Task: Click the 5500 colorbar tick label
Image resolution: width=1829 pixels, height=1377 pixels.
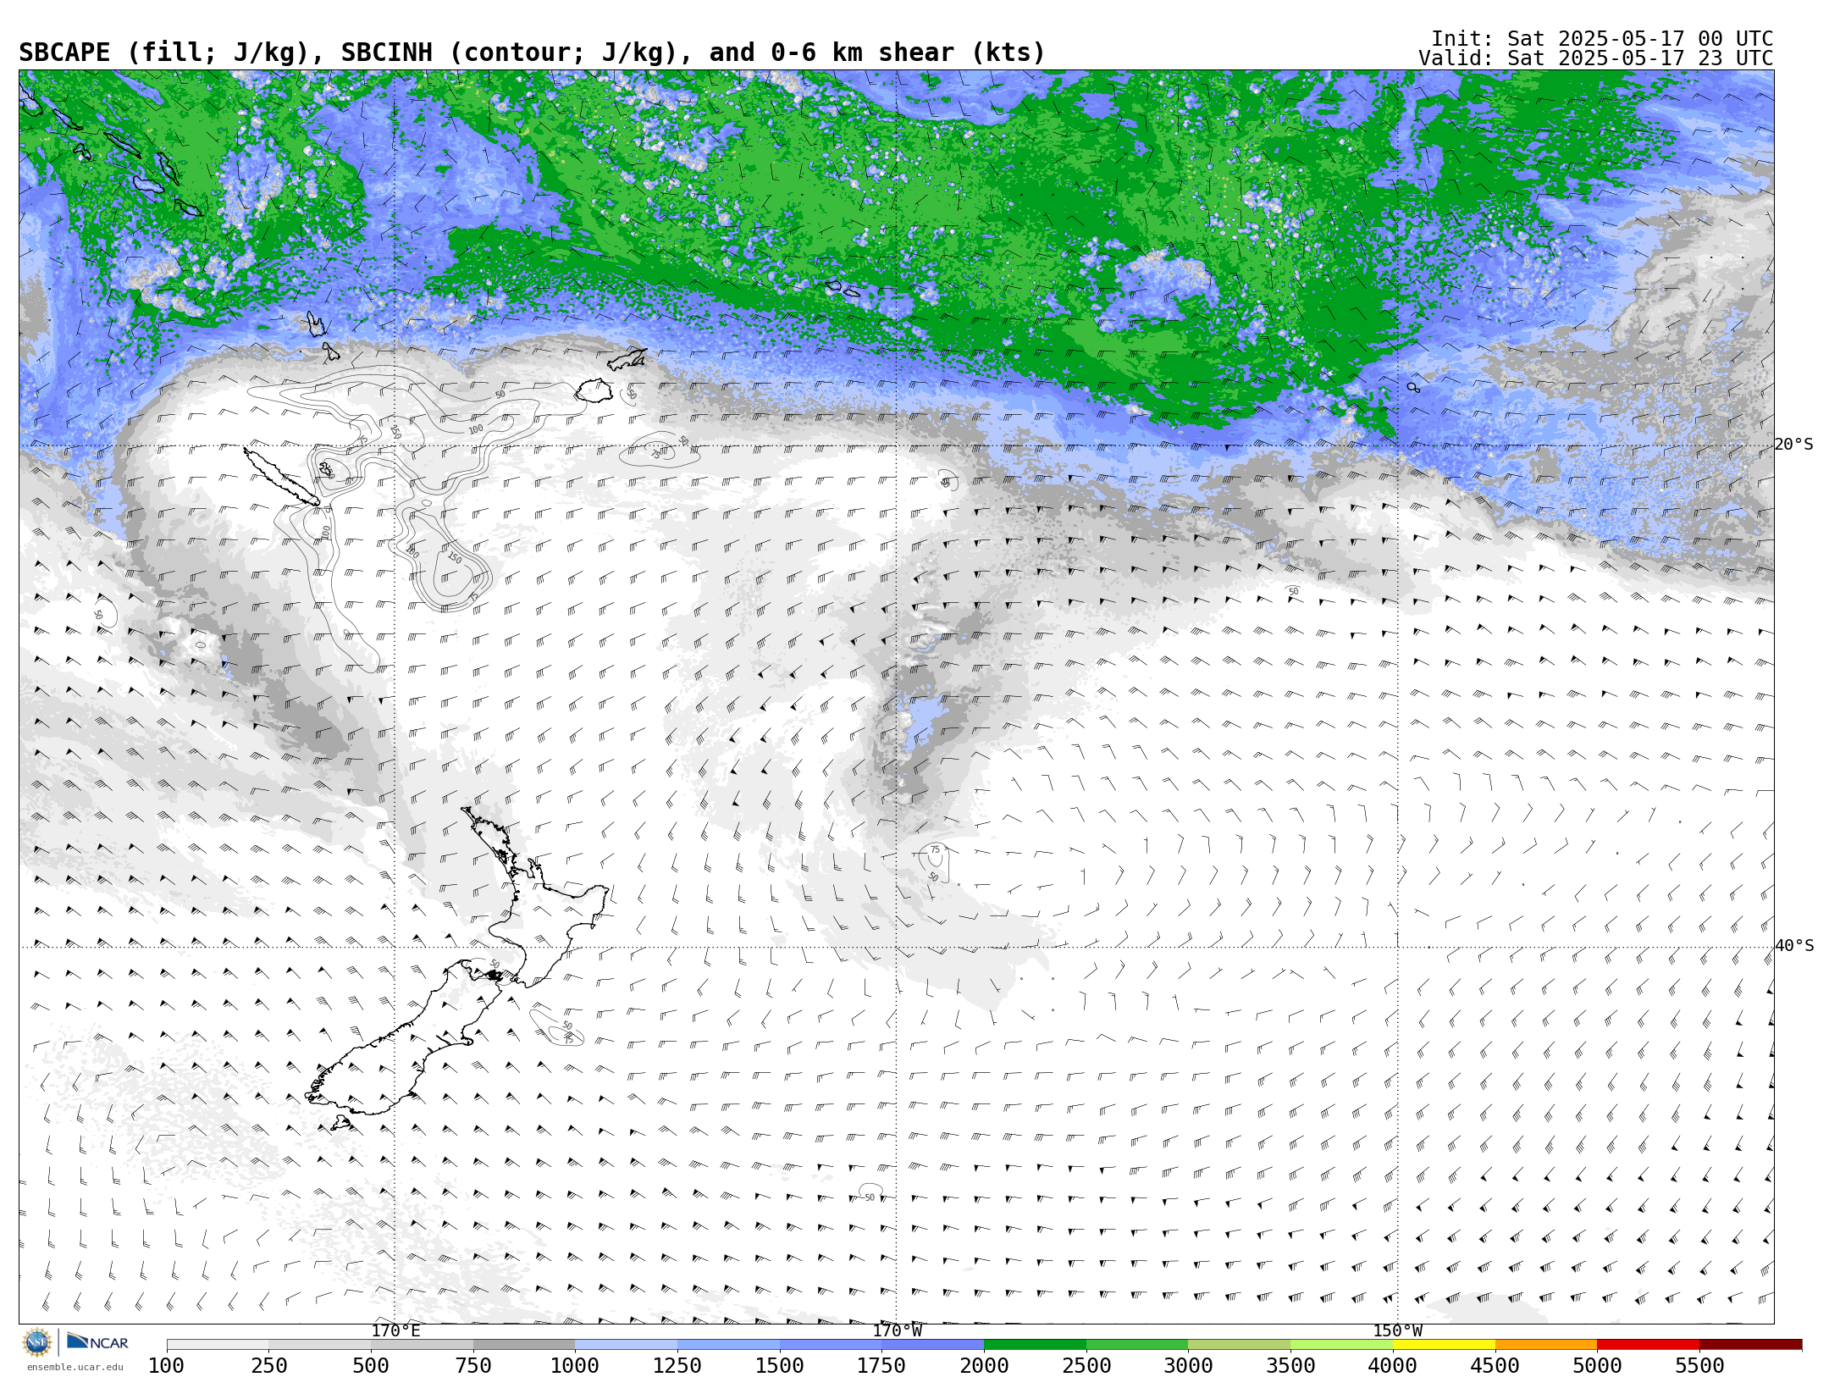Action: point(1699,1366)
